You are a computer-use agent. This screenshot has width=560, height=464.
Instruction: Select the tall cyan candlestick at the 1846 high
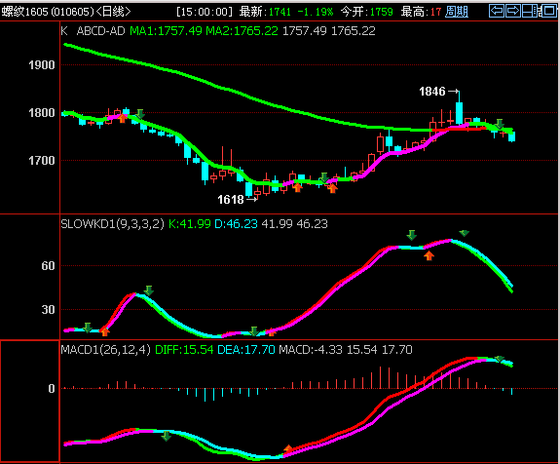(460, 113)
